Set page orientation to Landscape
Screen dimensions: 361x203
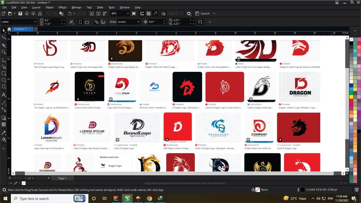(x=87, y=22)
